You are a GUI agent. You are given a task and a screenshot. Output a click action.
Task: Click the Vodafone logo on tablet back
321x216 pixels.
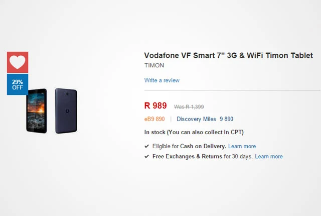pos(67,111)
